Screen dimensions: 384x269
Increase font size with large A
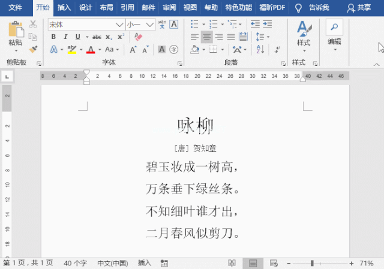point(133,50)
